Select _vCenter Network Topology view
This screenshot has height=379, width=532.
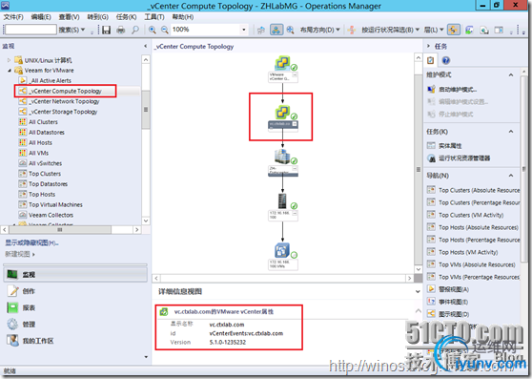(x=64, y=101)
